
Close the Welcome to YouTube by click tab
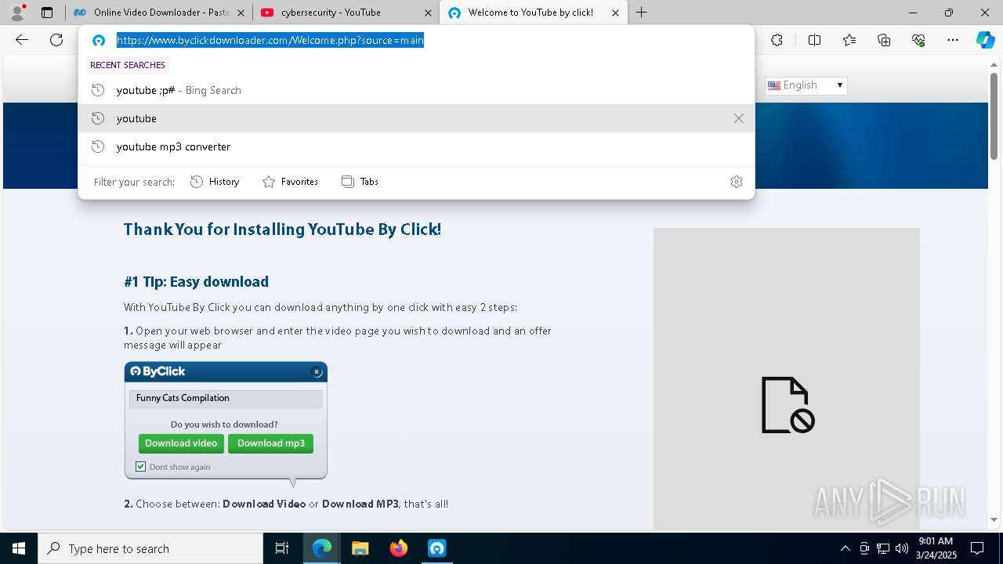(x=615, y=13)
